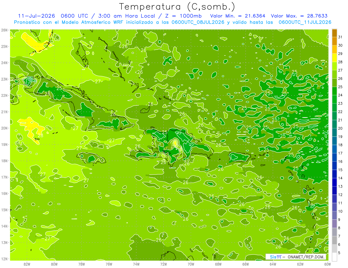Screen dimensions: 348x268
Task: Click the "30" value on the color scale
Action: 340,45
